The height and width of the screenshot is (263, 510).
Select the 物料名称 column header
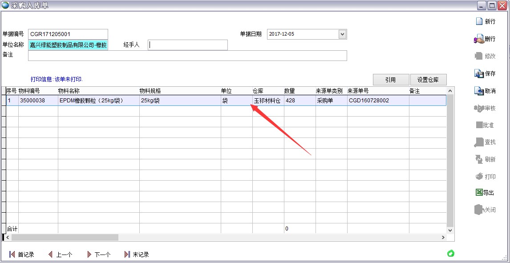click(98, 91)
